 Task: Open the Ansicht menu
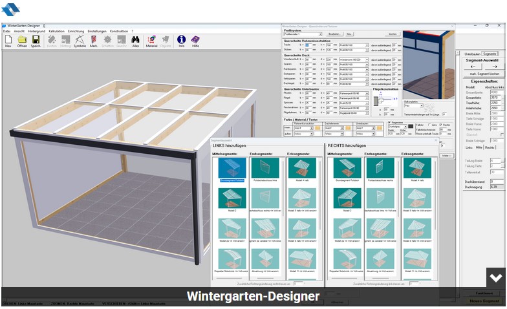(19, 31)
